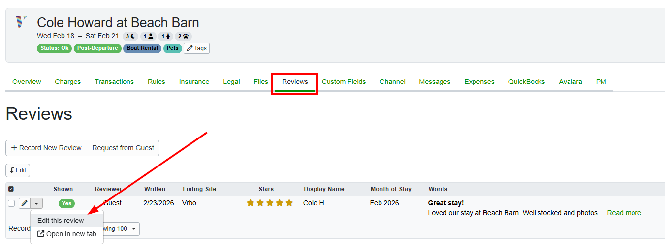Click the written date 2/23/2026
665x249 pixels.
point(158,203)
